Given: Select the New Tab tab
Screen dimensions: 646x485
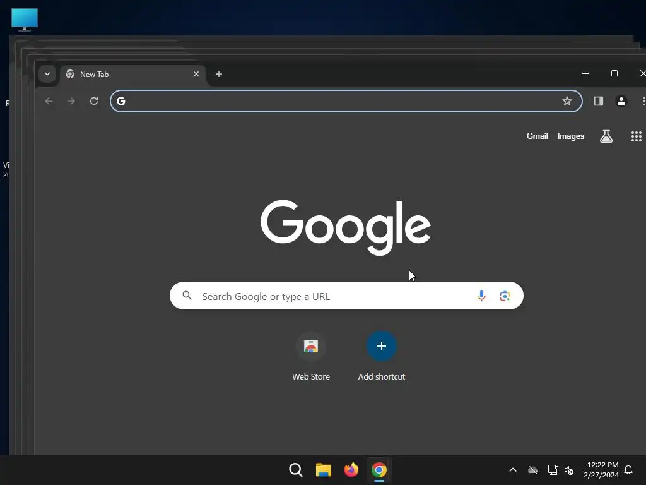Looking at the screenshot, I should pos(132,75).
